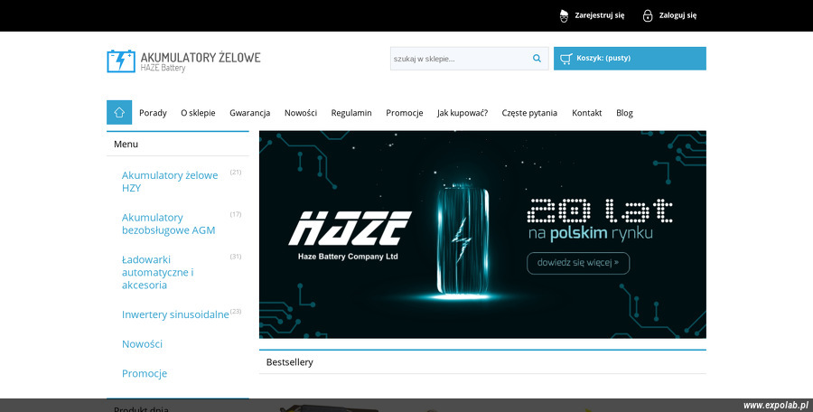The height and width of the screenshot is (412, 813).
Task: Open the Nowości top menu item
Action: pyautogui.click(x=301, y=113)
